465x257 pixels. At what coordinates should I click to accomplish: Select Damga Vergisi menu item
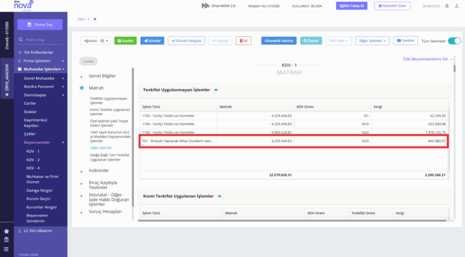click(39, 190)
